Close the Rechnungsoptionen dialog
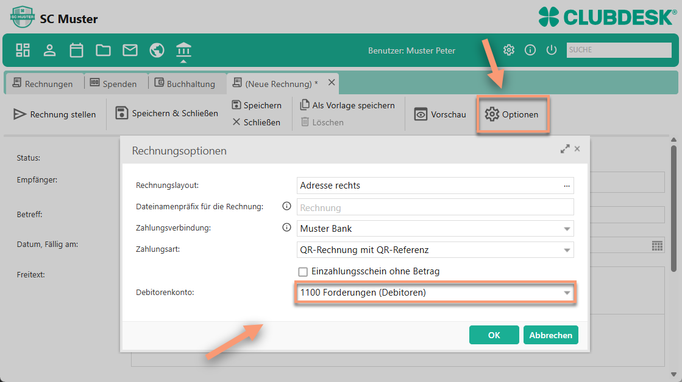Image resolution: width=682 pixels, height=382 pixels. pos(577,149)
